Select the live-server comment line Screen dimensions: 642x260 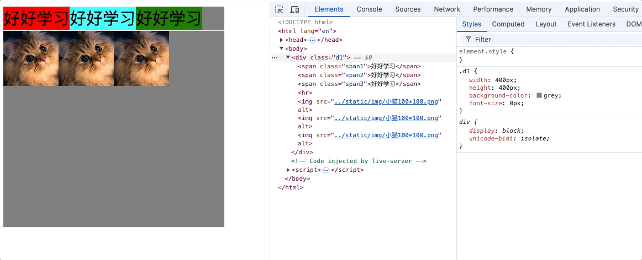pyautogui.click(x=359, y=161)
